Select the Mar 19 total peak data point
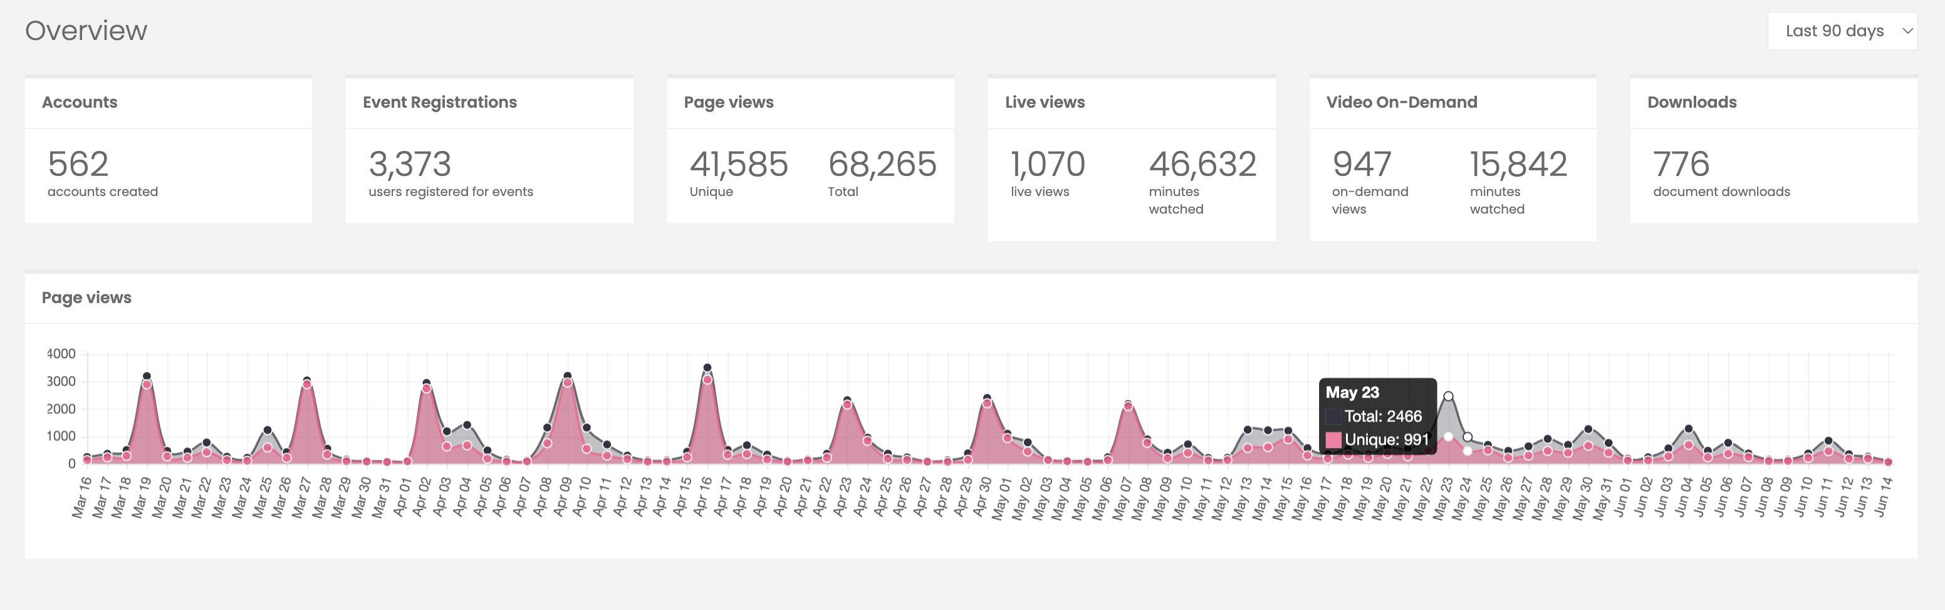Screen dimensions: 1945x610 point(147,376)
